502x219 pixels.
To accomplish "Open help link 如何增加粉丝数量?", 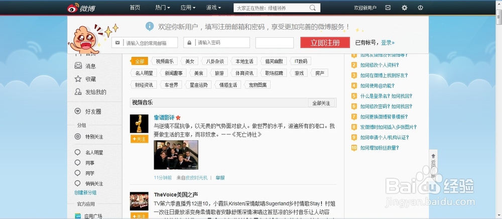I will 380,148.
